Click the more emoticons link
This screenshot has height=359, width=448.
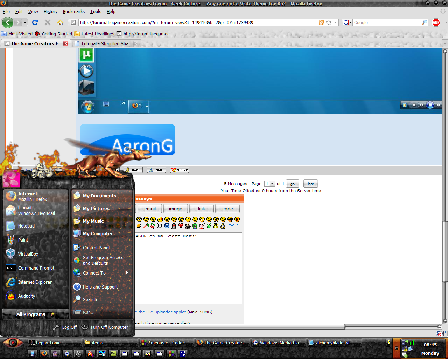(233, 225)
